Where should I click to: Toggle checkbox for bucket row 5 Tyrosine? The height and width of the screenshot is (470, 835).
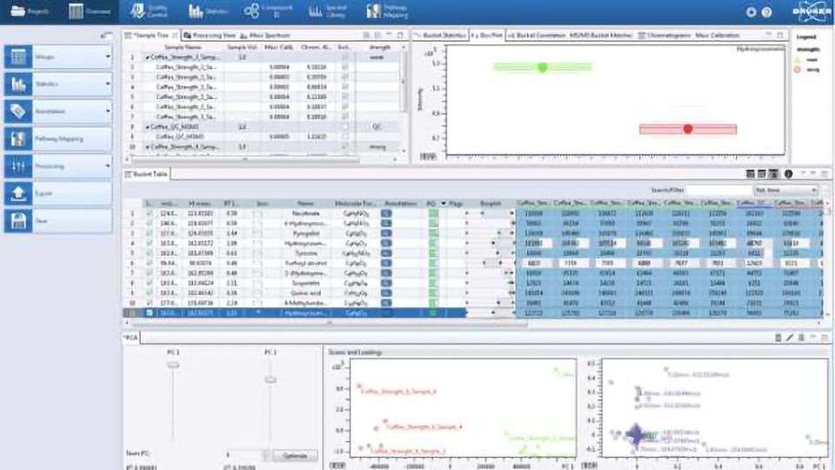tap(149, 253)
